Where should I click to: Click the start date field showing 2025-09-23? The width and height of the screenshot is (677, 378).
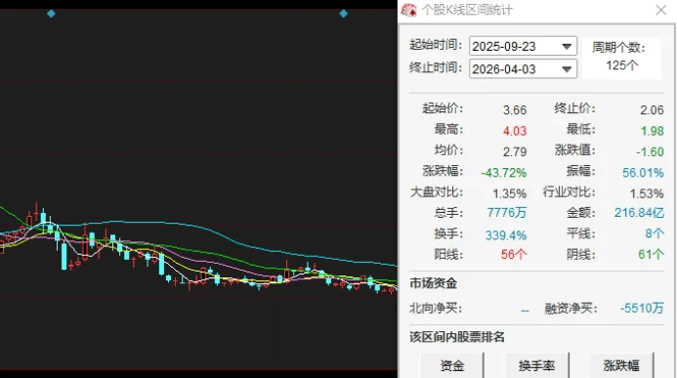[x=523, y=46]
